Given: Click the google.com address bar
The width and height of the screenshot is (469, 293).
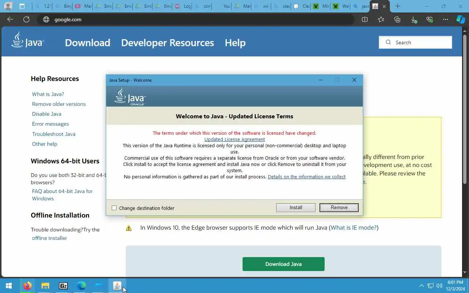Looking at the screenshot, I should [x=196, y=19].
